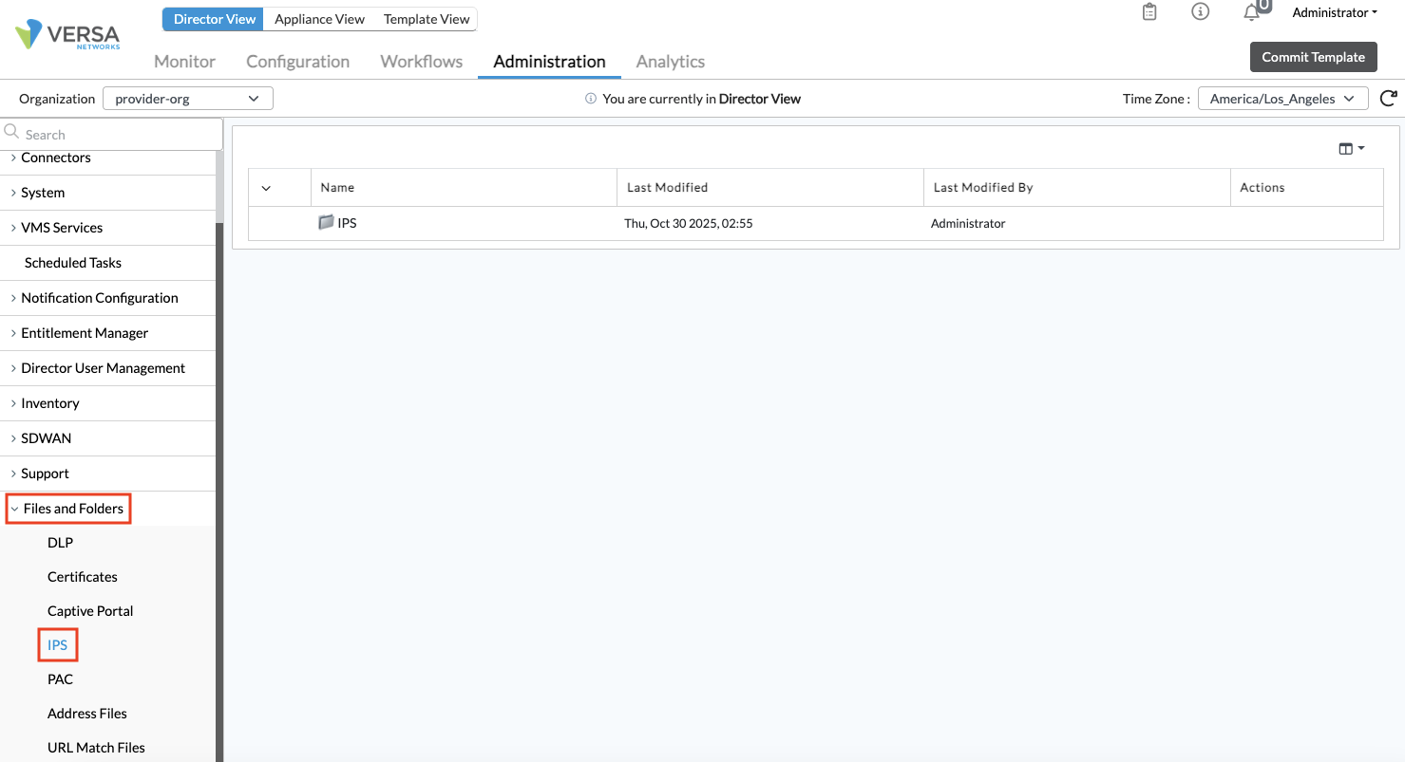Click the clipboard tasks icon in header

click(x=1149, y=12)
